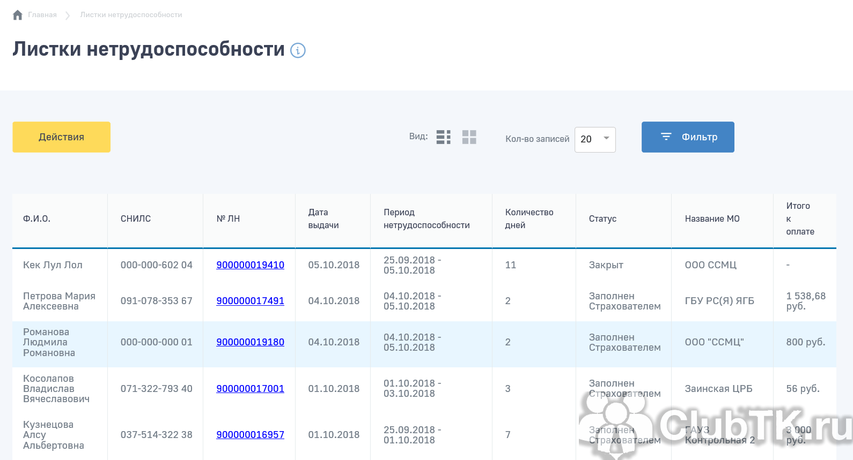
Task: Click period 01.10.2018 - 03.10.2018
Action: [412, 389]
